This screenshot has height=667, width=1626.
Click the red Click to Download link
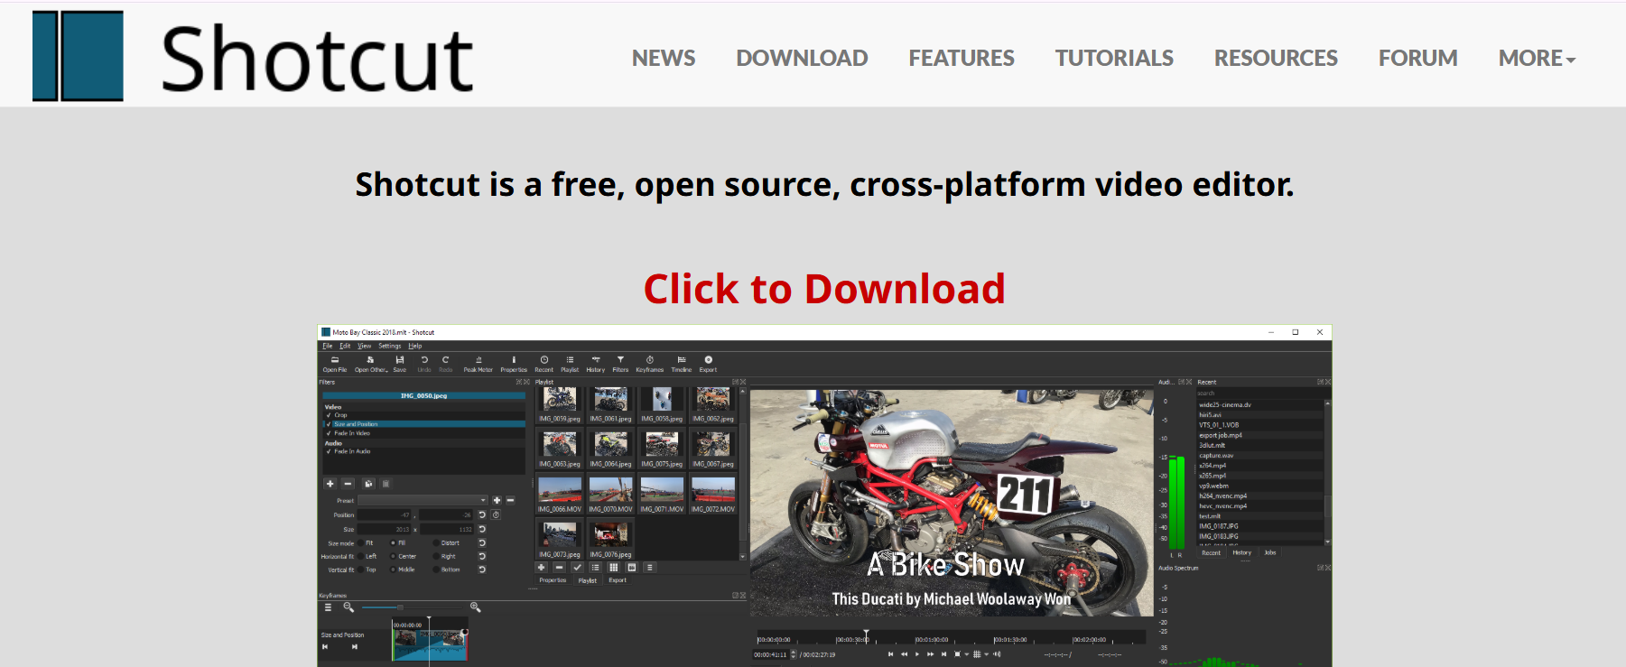824,290
